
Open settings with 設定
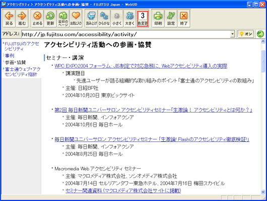[x=171, y=19]
